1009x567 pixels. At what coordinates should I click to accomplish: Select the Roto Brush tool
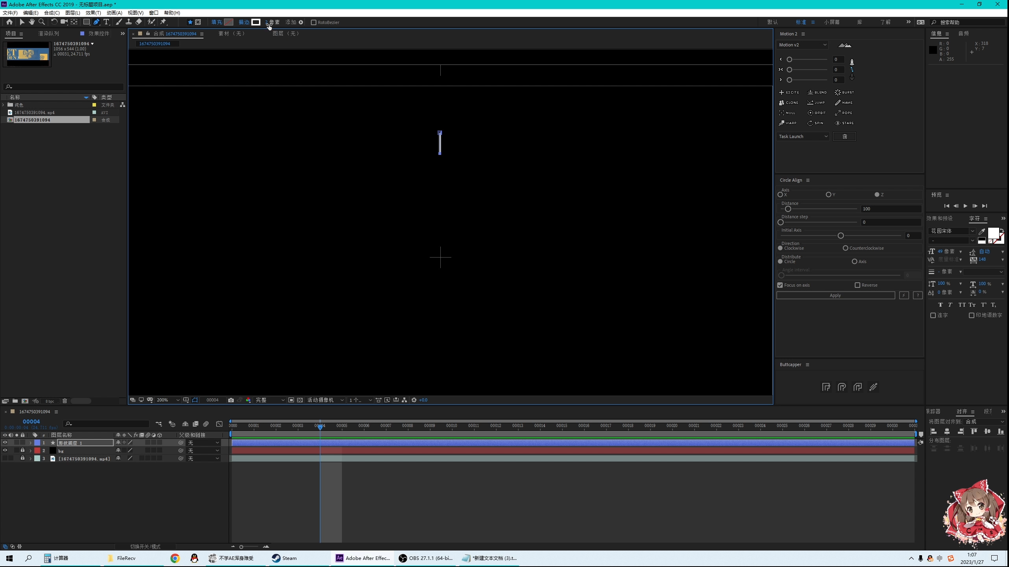point(151,22)
